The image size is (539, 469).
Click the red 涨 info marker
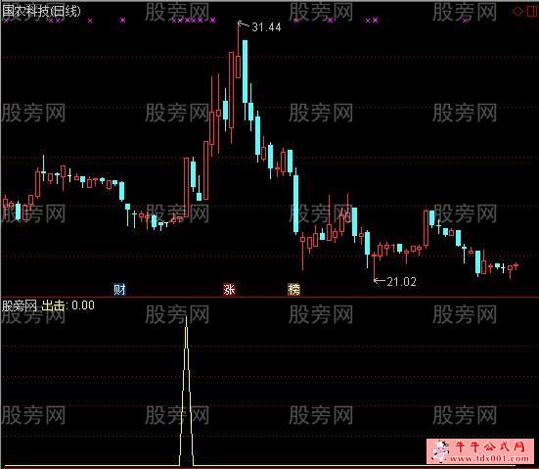[x=229, y=290]
